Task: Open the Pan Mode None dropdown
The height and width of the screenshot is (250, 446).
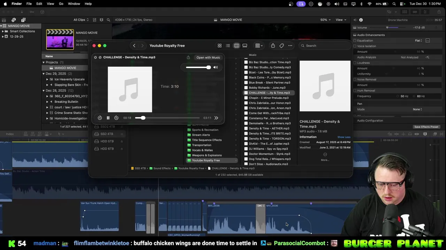Action: coord(417,109)
